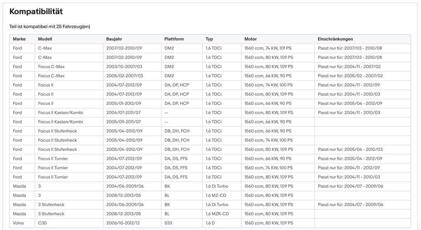
Task: Click 'Focus II Stufenheck' in the 74 KW row
Action: coord(58,140)
